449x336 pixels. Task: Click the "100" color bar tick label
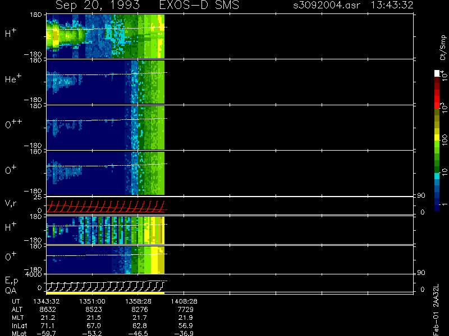444,141
